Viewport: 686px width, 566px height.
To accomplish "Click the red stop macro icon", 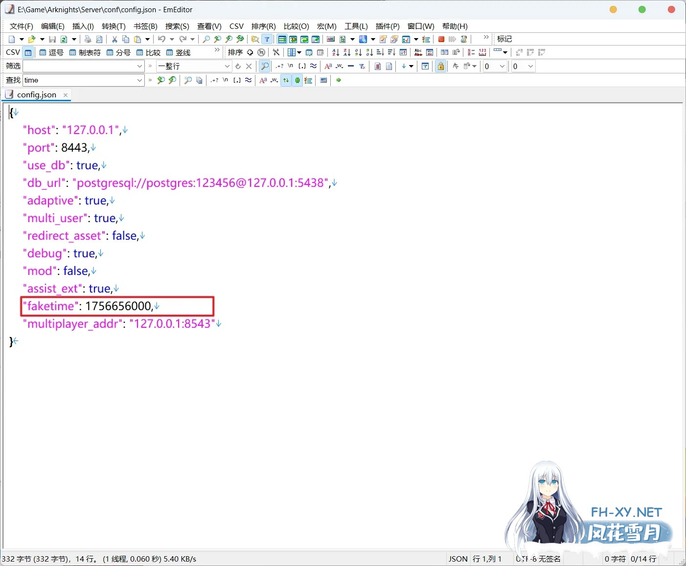I will tap(441, 39).
